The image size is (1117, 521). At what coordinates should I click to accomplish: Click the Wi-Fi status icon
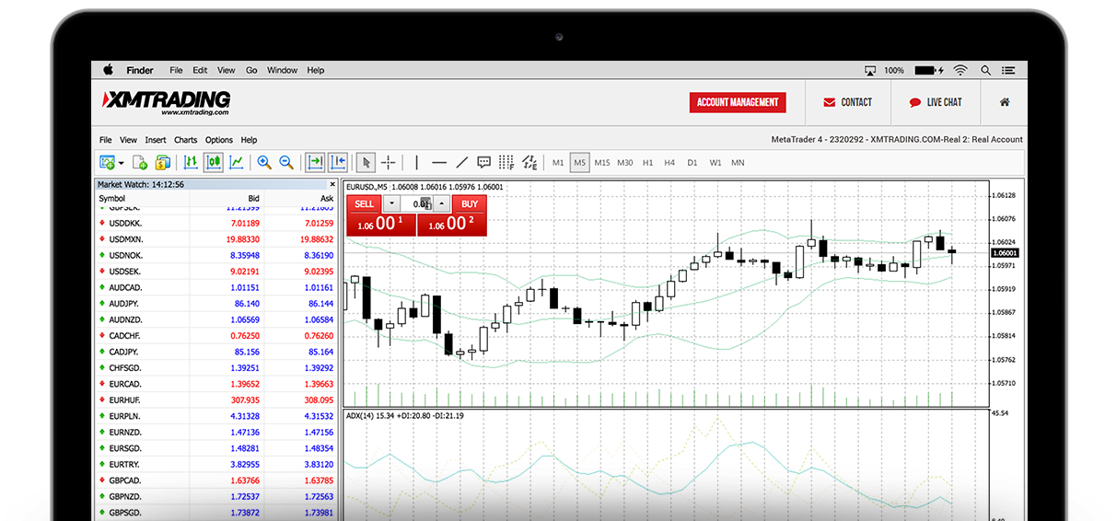[960, 70]
